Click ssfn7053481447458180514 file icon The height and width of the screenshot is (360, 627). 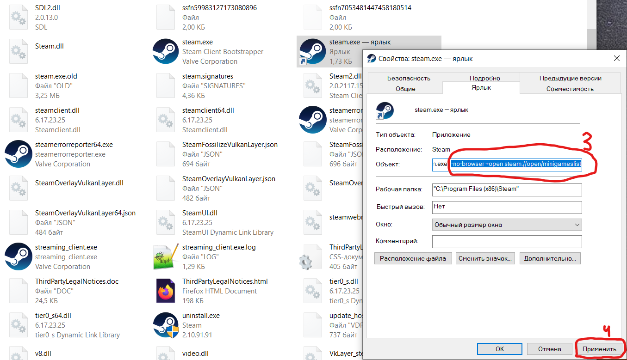(x=313, y=17)
